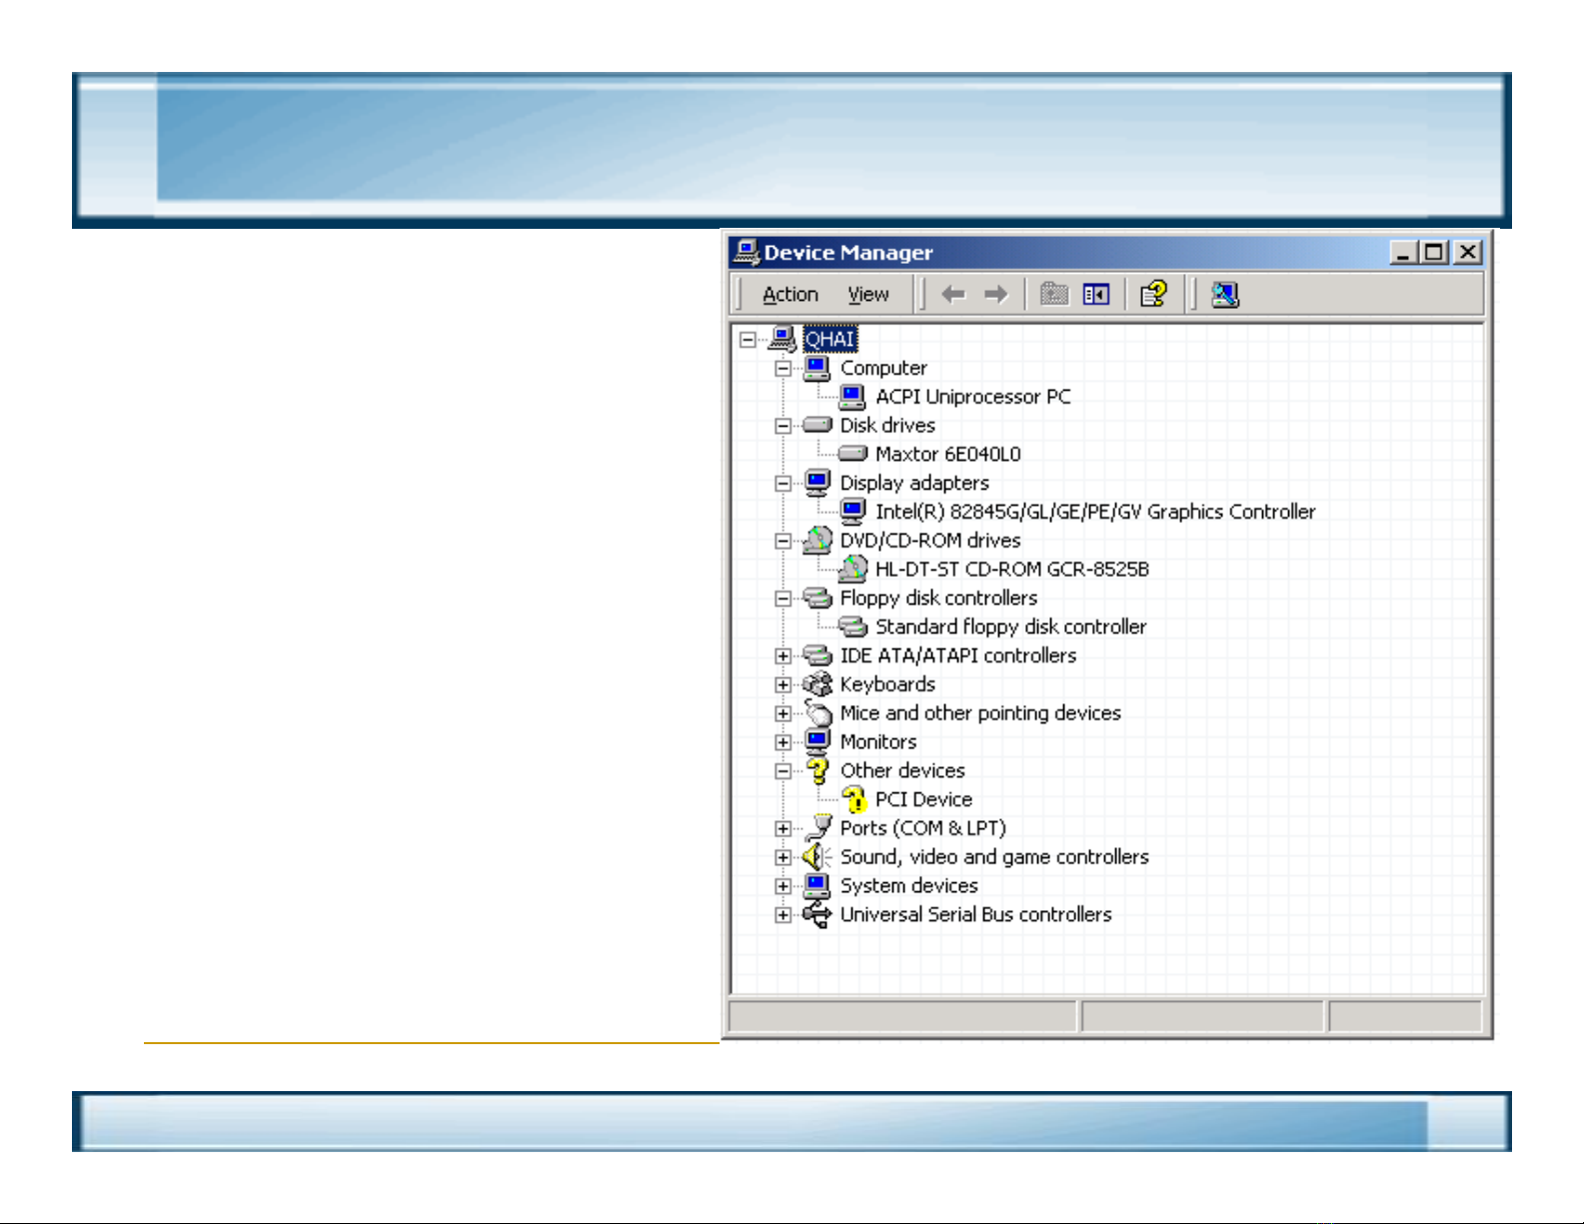Select the yellow PCI Device warning icon
The image size is (1584, 1224).
[853, 799]
